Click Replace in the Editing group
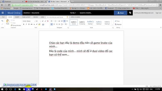 pyautogui.click(x=118, y=24)
